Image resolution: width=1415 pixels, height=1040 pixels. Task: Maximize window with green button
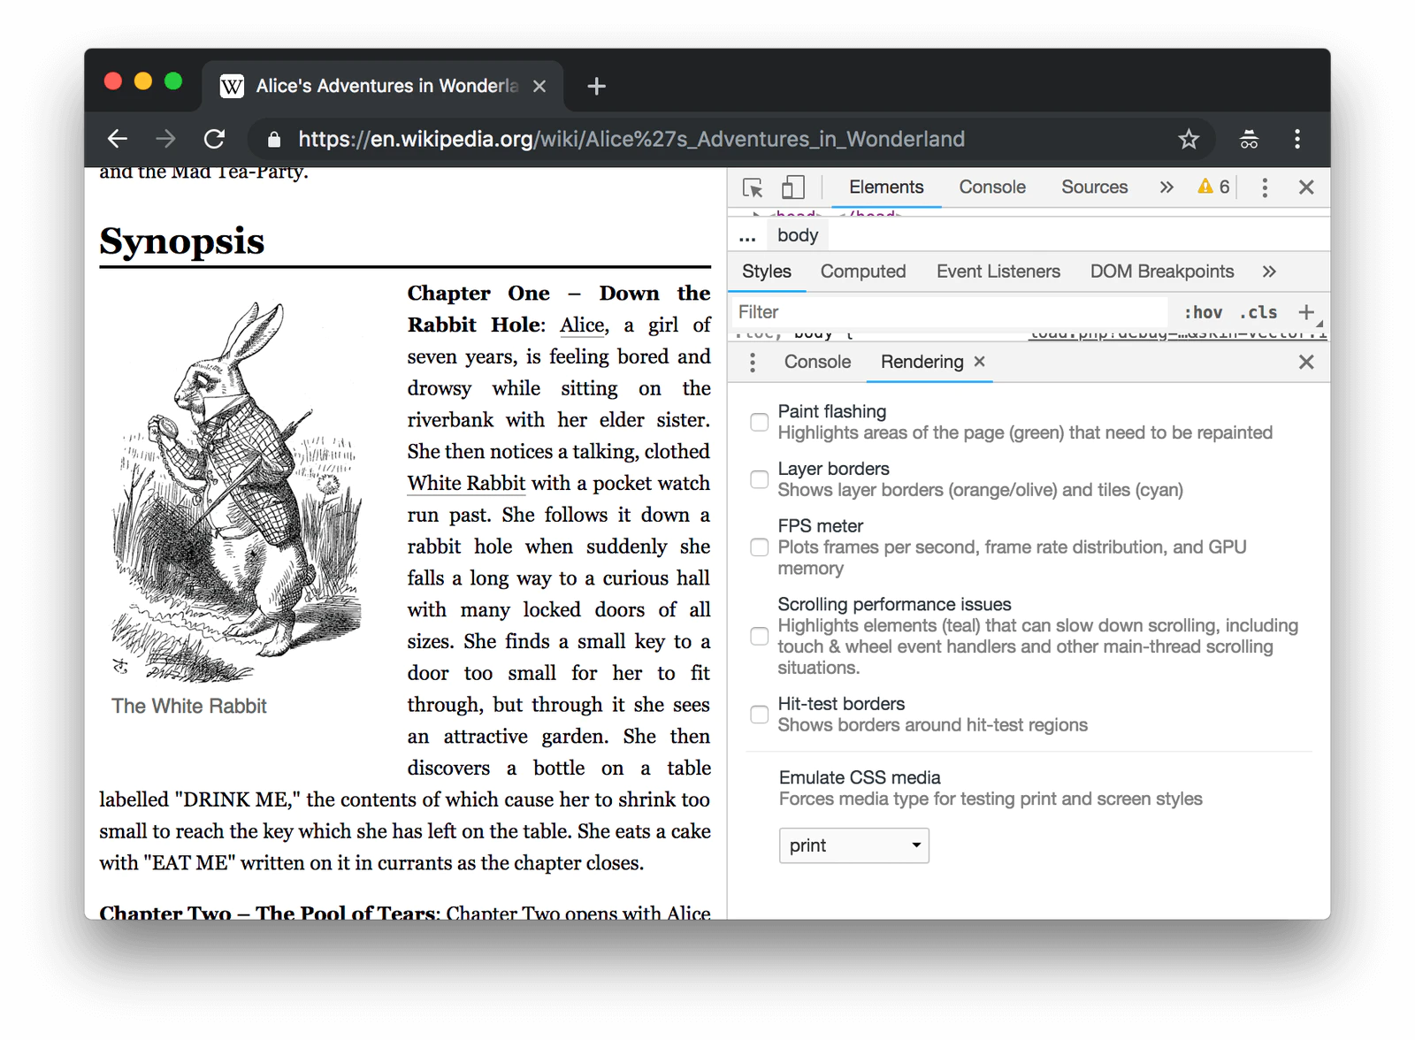click(173, 81)
